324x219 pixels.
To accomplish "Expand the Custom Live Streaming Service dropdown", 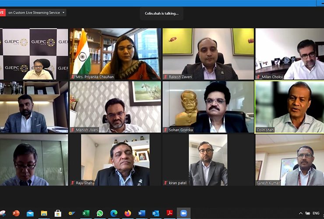I will coord(63,13).
